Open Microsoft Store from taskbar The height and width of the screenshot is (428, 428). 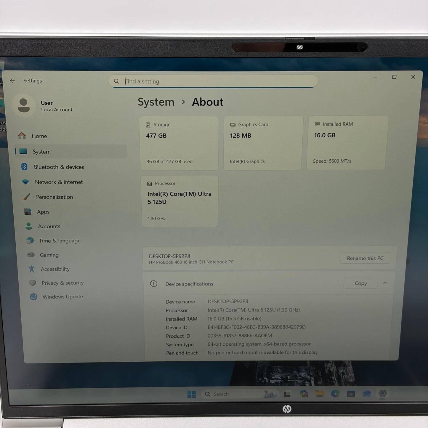click(351, 394)
